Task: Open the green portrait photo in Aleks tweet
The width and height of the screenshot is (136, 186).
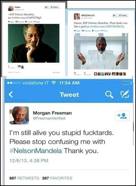Action: (34, 43)
